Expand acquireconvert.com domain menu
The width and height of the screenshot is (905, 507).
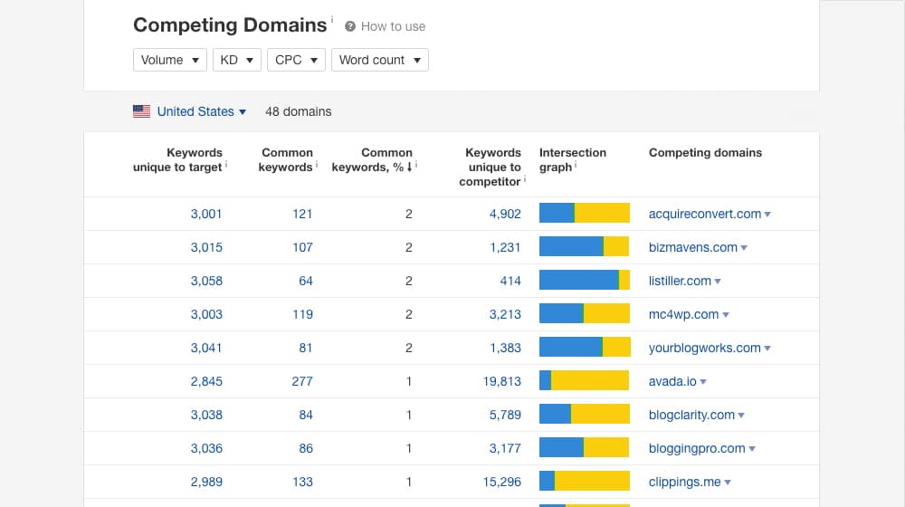click(x=767, y=215)
